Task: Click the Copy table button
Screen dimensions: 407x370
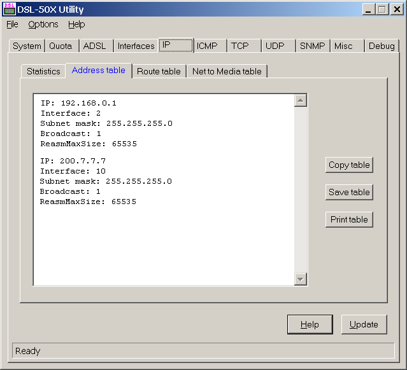Action: tap(349, 165)
